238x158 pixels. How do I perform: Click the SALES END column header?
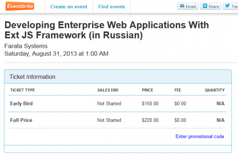pos(108,90)
